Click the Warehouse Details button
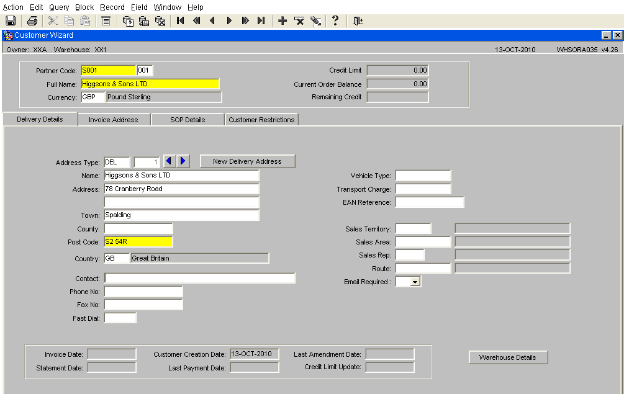624x394 pixels. click(508, 357)
